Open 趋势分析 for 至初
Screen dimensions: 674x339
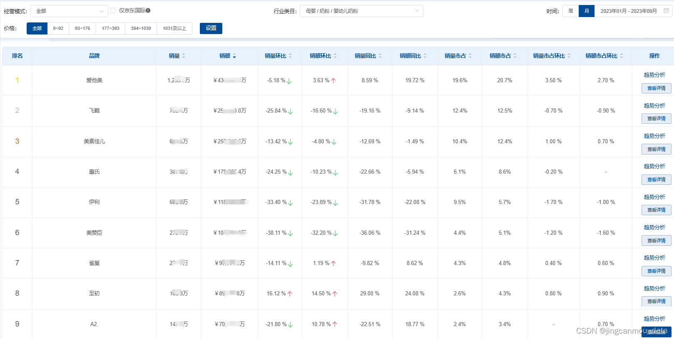tap(654, 288)
